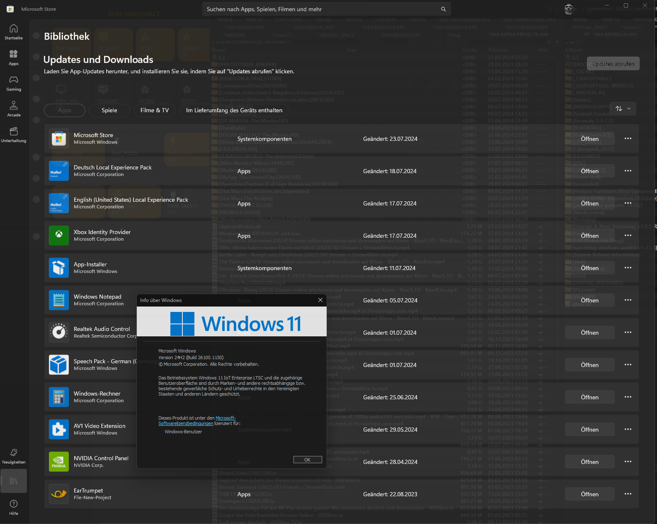Screen dimensions: 657x524
Task: Select the Apps filter tab
Action: pos(65,110)
